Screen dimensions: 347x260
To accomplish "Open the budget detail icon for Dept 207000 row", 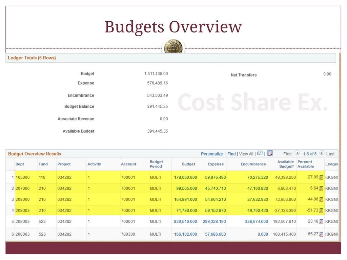I will click(321, 188).
